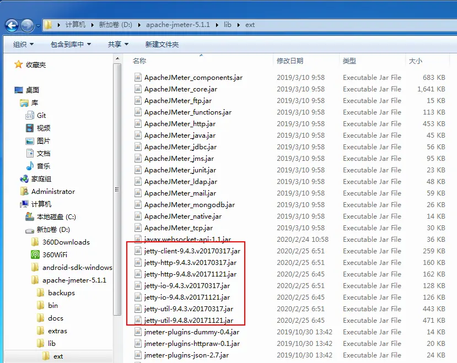
Task: Open the recent locations dropdown arrow
Action: click(x=38, y=26)
